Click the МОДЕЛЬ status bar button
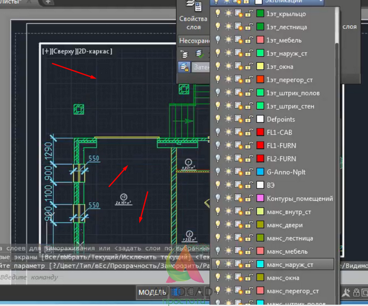368x306 pixels. pos(152,292)
